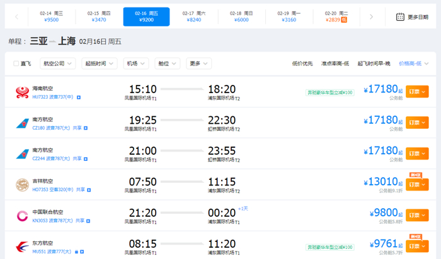
Task: Click the 上海 destination city heading
Action: (x=67, y=41)
